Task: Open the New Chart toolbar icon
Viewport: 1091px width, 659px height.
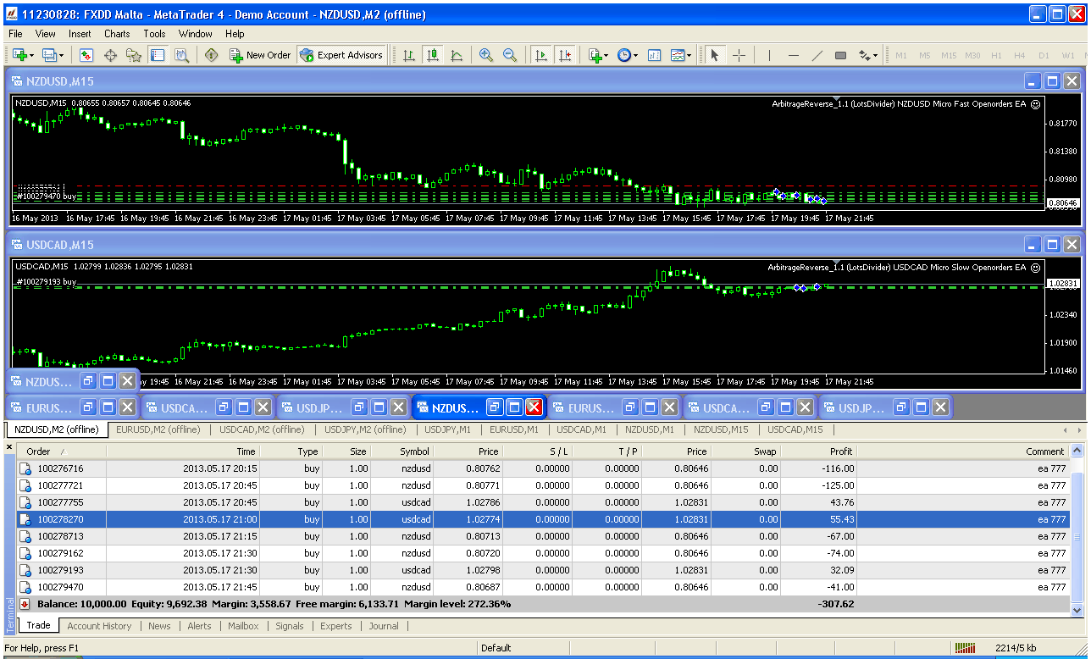Action: click(19, 55)
